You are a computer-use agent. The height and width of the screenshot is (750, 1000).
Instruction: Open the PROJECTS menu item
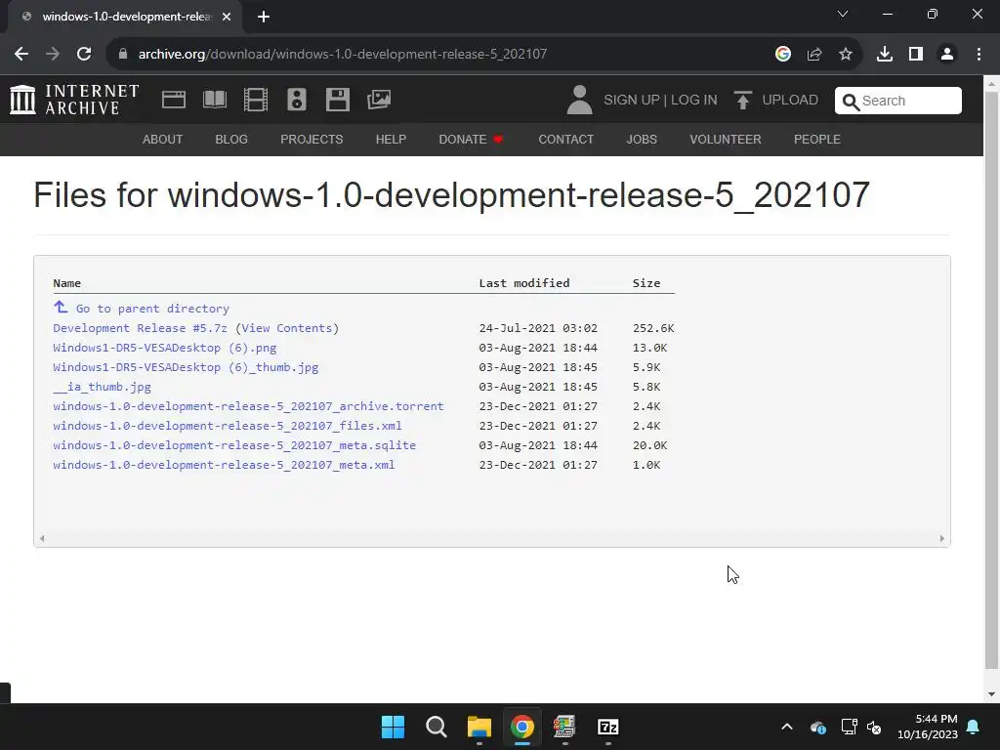(x=312, y=139)
